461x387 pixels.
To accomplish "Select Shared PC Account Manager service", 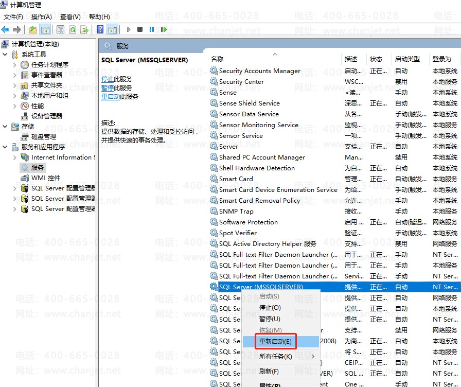I will click(x=334, y=157).
